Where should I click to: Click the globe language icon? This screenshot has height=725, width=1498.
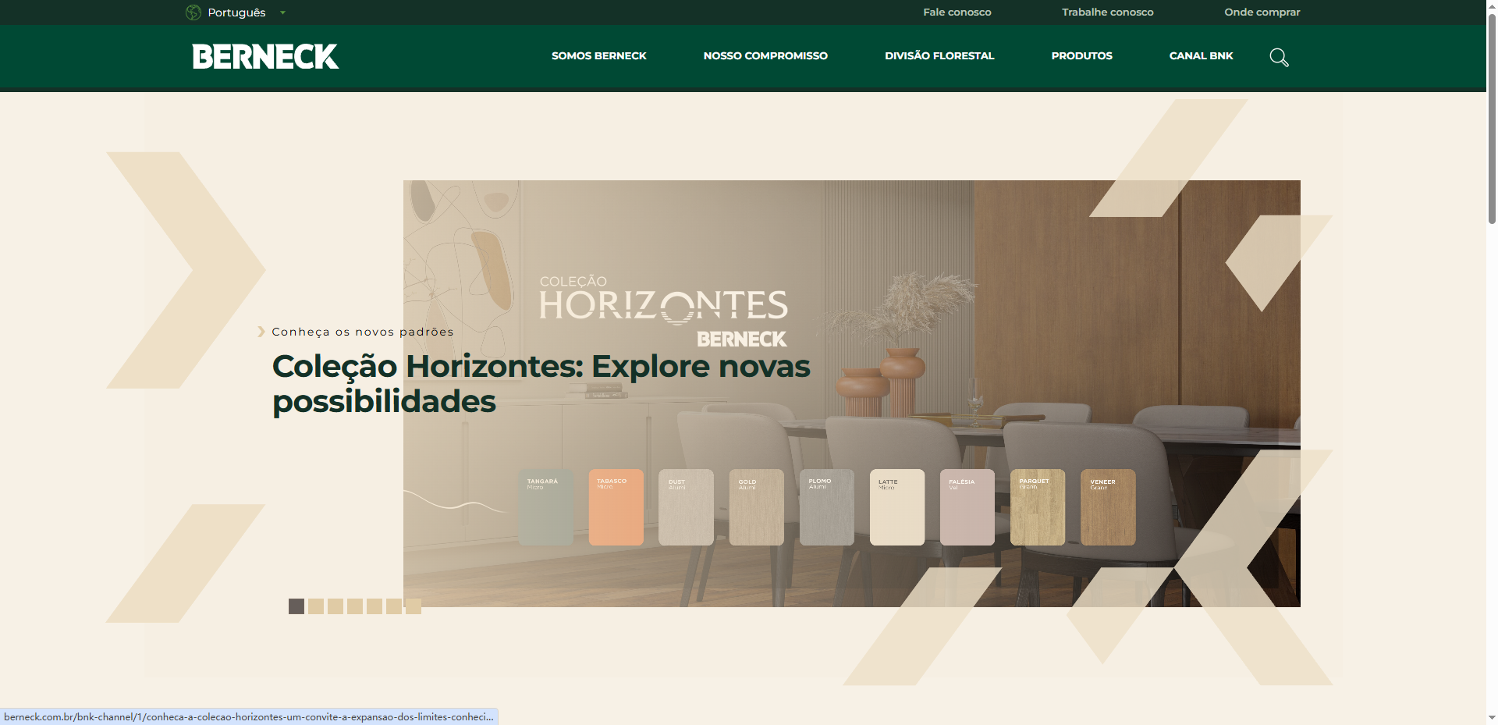point(193,12)
